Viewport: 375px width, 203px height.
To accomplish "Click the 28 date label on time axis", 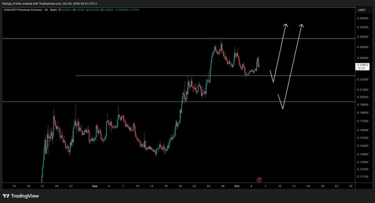I will pyautogui.click(x=223, y=186).
